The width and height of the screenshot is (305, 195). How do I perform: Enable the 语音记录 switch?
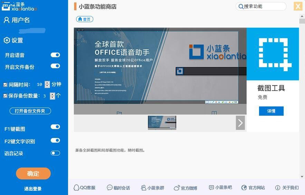click(x=55, y=153)
